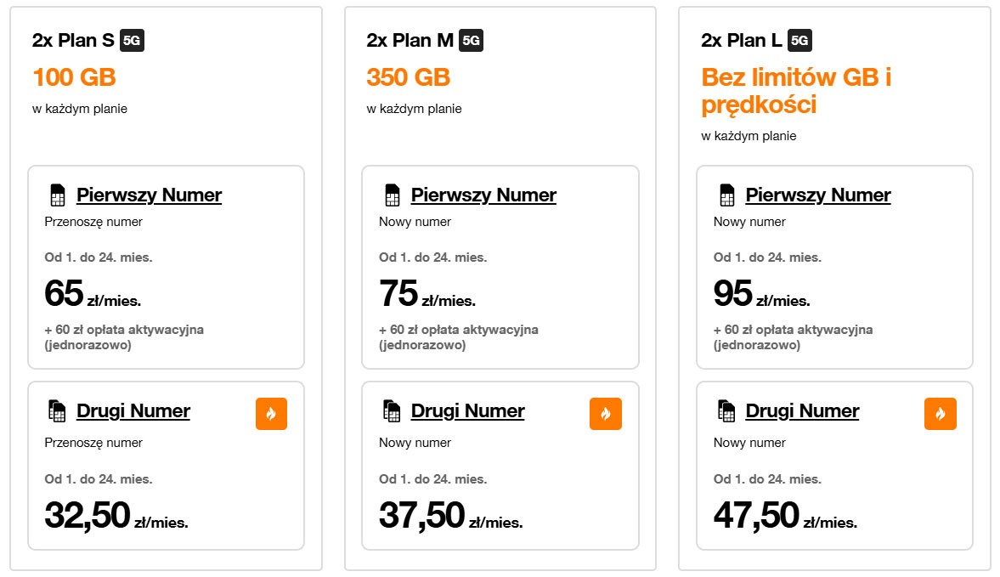The width and height of the screenshot is (1000, 577).
Task: Open Pierwszy Numer link in Plan M
Action: [483, 195]
